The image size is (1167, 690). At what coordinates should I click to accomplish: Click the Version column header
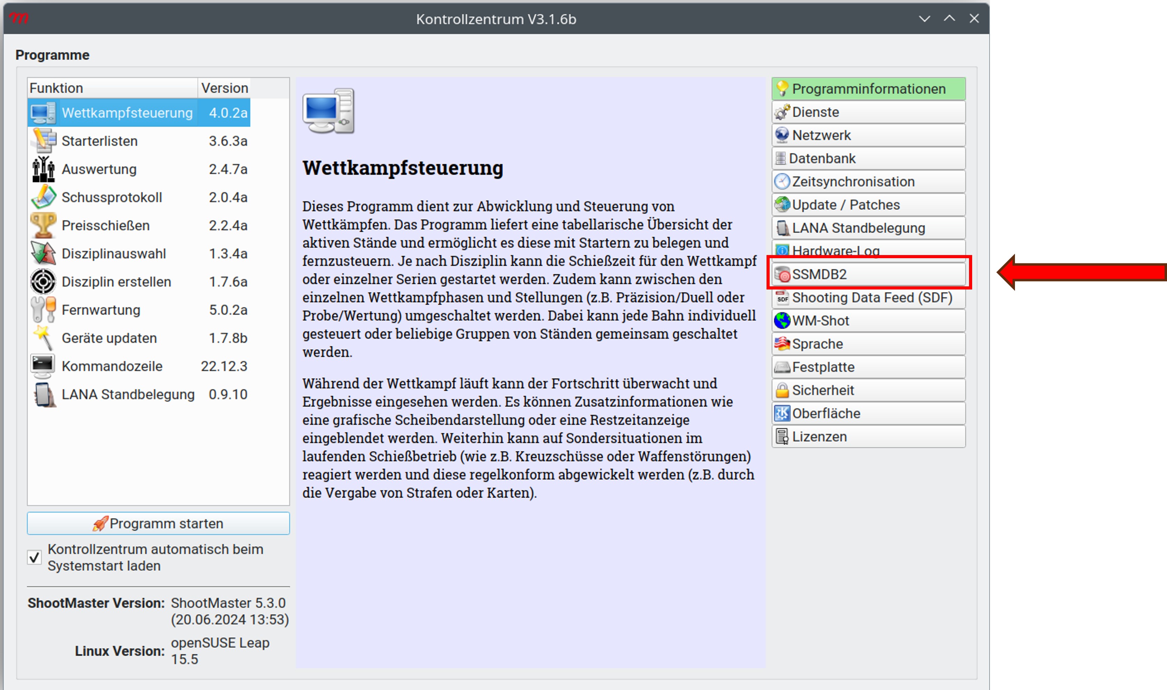pos(224,88)
